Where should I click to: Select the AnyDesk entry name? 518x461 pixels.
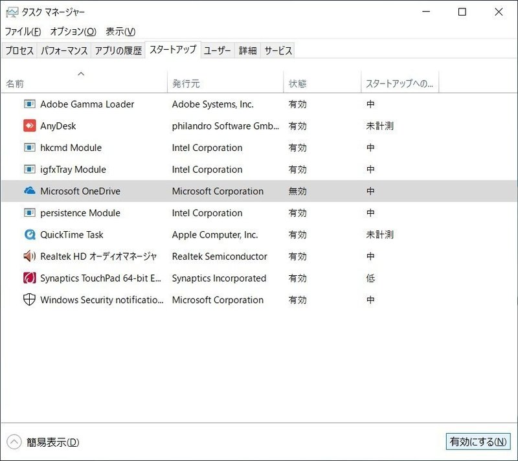coord(58,126)
